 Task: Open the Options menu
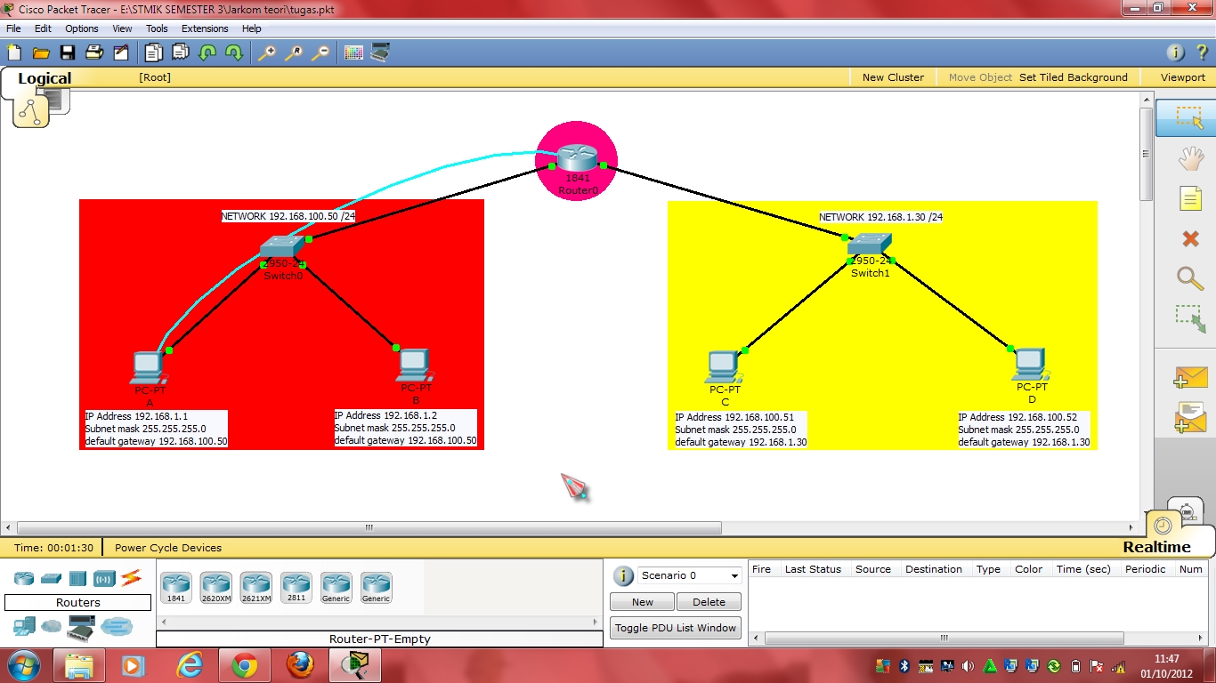coord(82,28)
